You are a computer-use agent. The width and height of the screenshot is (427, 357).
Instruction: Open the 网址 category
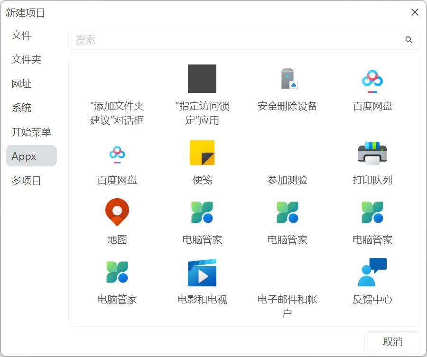[x=21, y=84]
